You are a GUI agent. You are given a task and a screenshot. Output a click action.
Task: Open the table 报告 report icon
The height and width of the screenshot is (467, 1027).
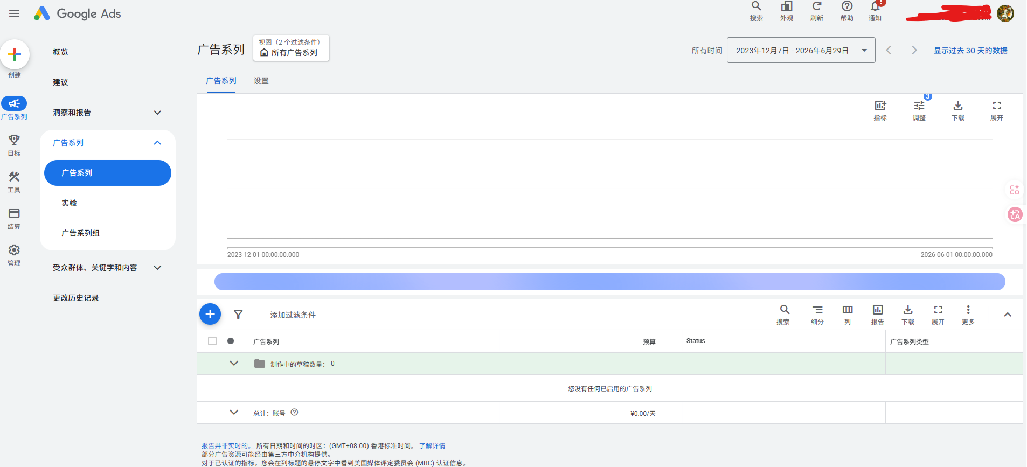[x=878, y=315]
